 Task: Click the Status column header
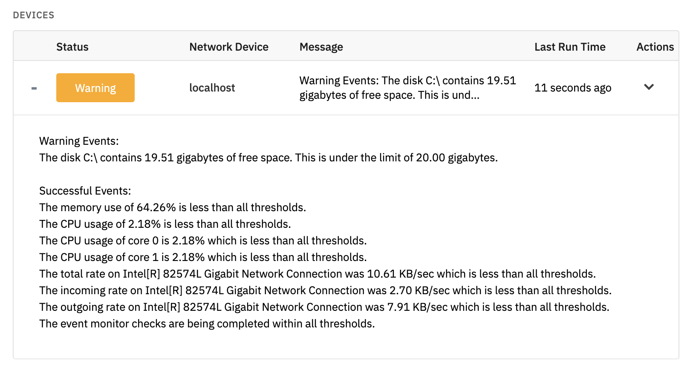[72, 47]
